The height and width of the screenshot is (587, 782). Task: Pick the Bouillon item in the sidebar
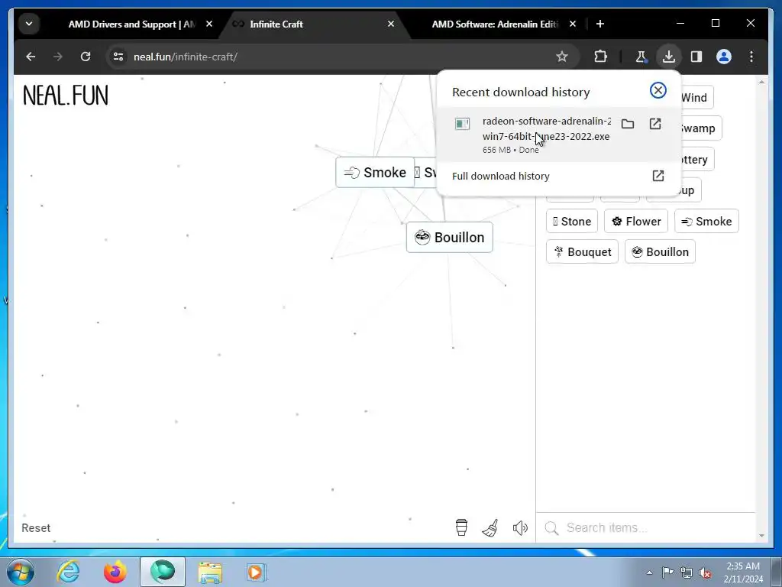[x=660, y=252]
